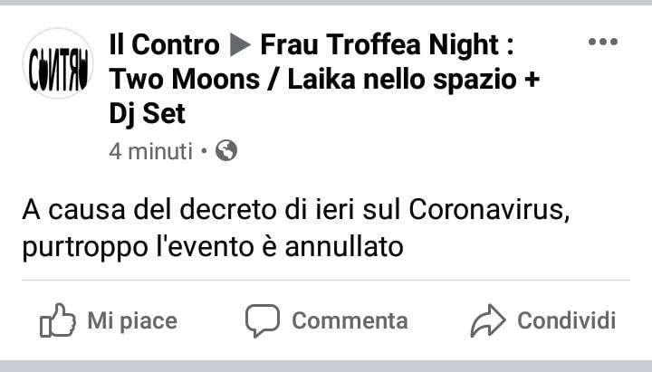Screen dimensions: 652x372
Task: Open the three-dot post options menu
Action: 603,42
